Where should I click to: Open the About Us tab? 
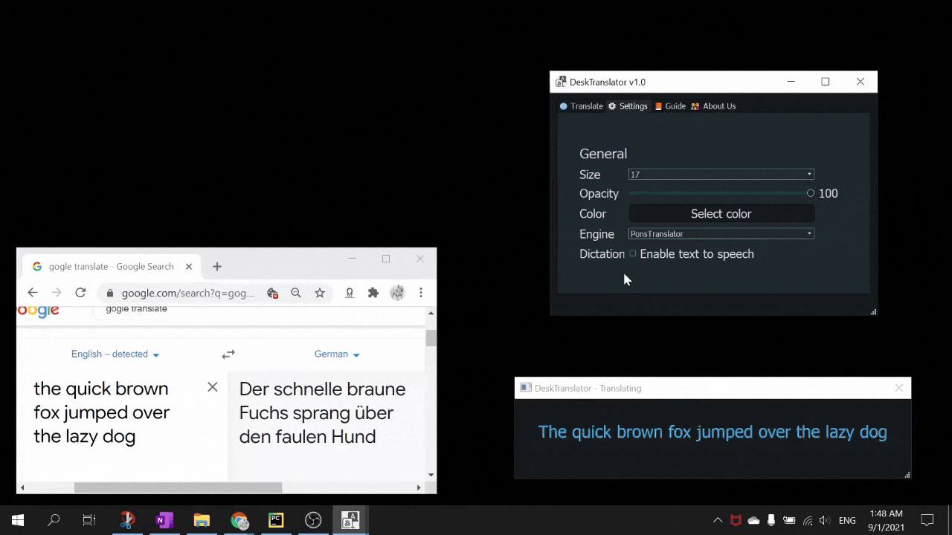713,106
